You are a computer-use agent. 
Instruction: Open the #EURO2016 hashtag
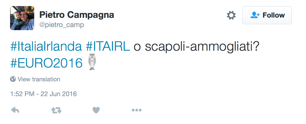click(x=46, y=63)
